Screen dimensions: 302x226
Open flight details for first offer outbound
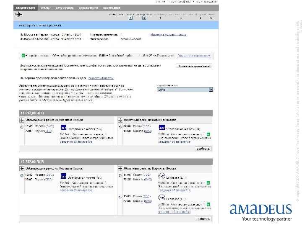[76, 141]
